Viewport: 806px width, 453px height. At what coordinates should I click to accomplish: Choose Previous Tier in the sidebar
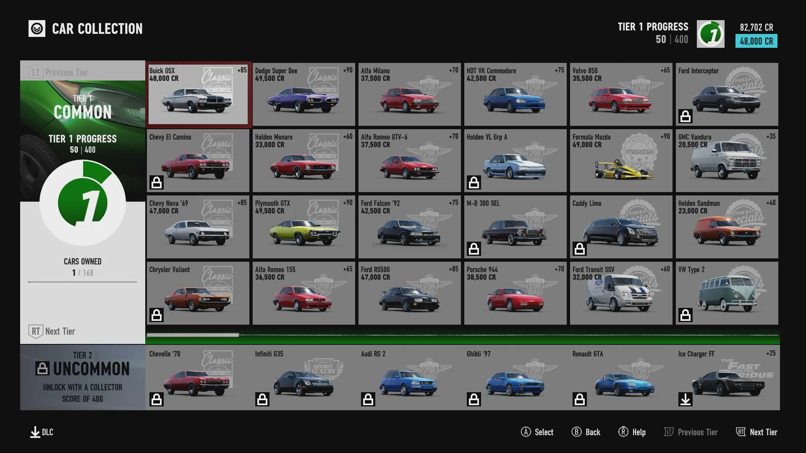[x=59, y=72]
